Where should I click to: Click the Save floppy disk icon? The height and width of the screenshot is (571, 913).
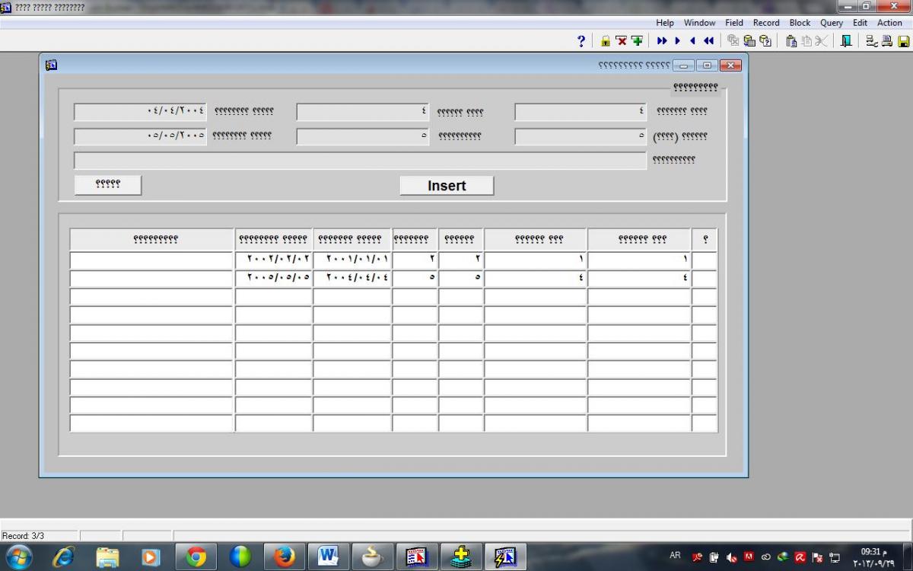tap(903, 41)
